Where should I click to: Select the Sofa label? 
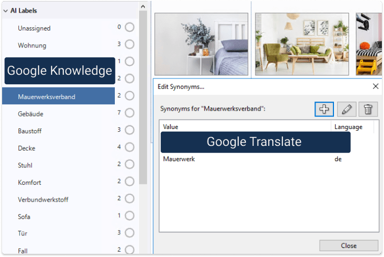(x=24, y=217)
